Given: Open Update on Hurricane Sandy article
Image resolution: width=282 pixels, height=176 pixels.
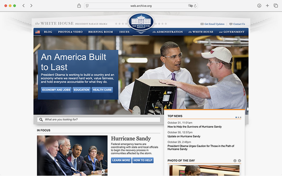Looking at the screenshot, I should point(184,136).
